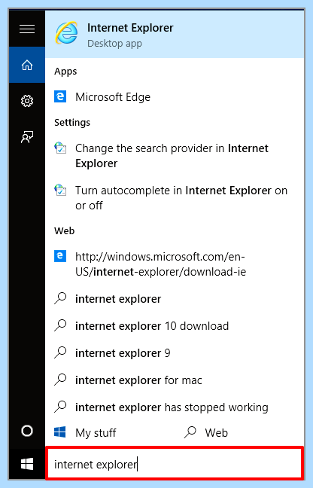This screenshot has height=488, width=313.
Task: Click the large Internet Explorer logo
Action: click(66, 33)
